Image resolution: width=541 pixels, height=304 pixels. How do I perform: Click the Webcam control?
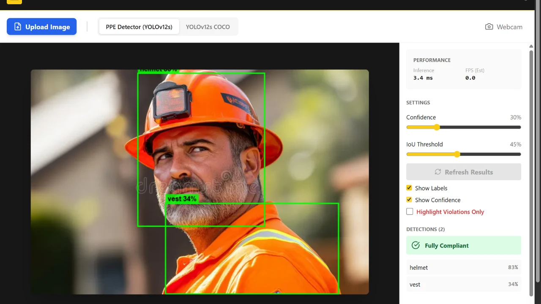tap(503, 27)
